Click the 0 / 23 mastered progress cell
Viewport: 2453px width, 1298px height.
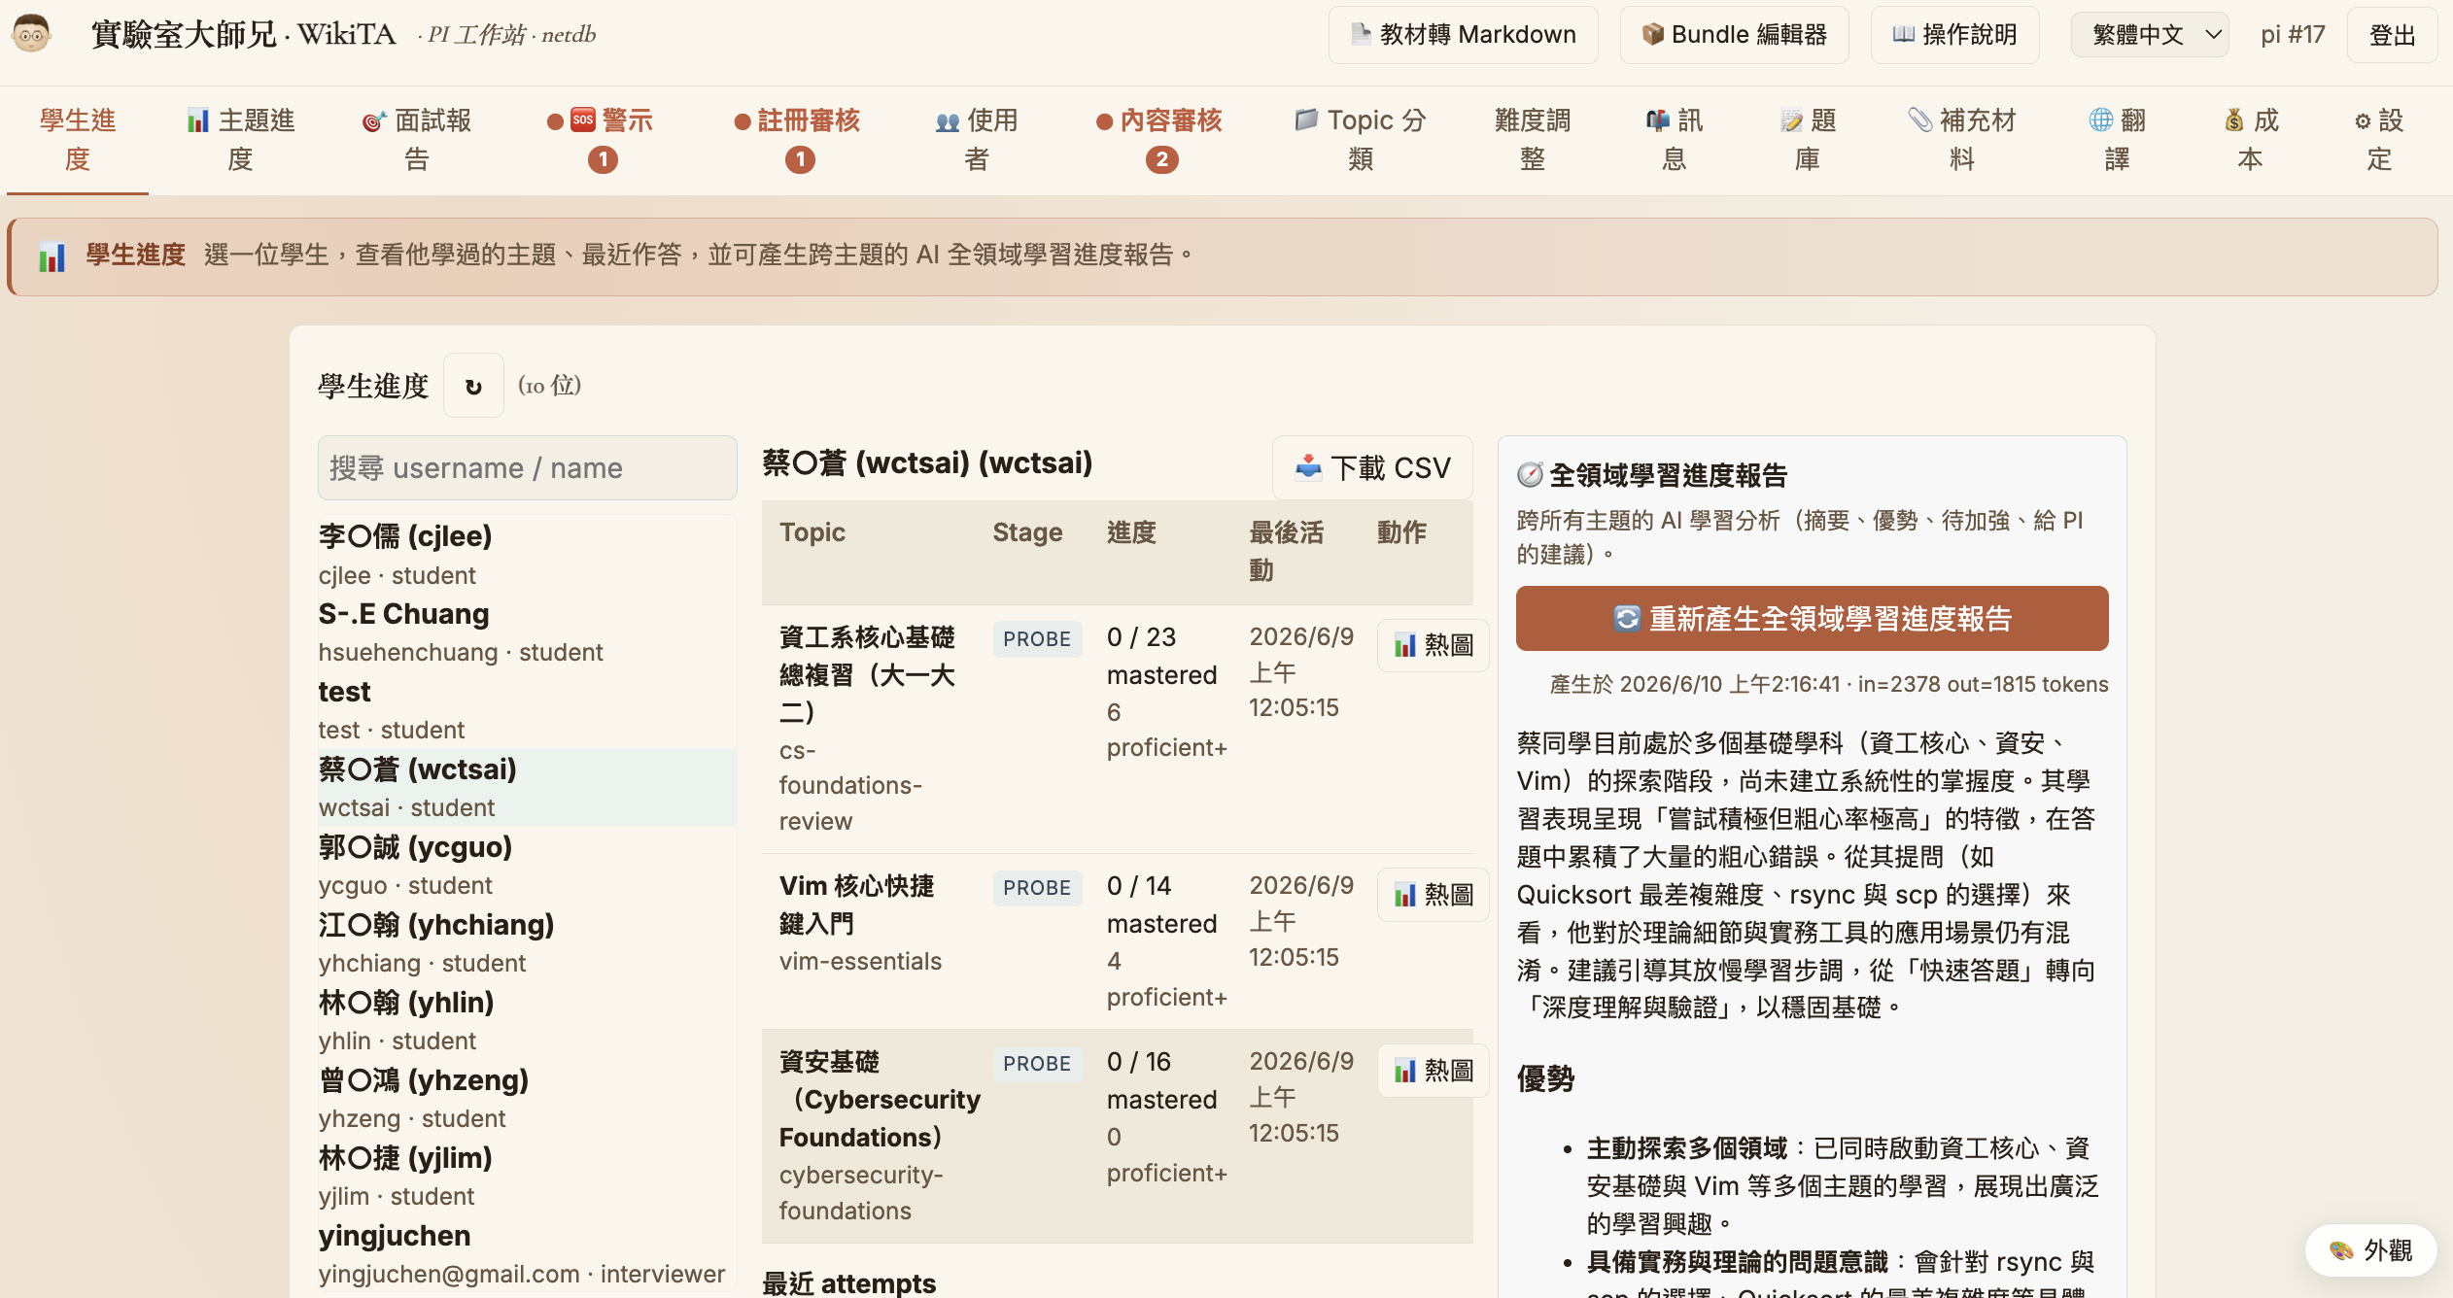pyautogui.click(x=1166, y=692)
